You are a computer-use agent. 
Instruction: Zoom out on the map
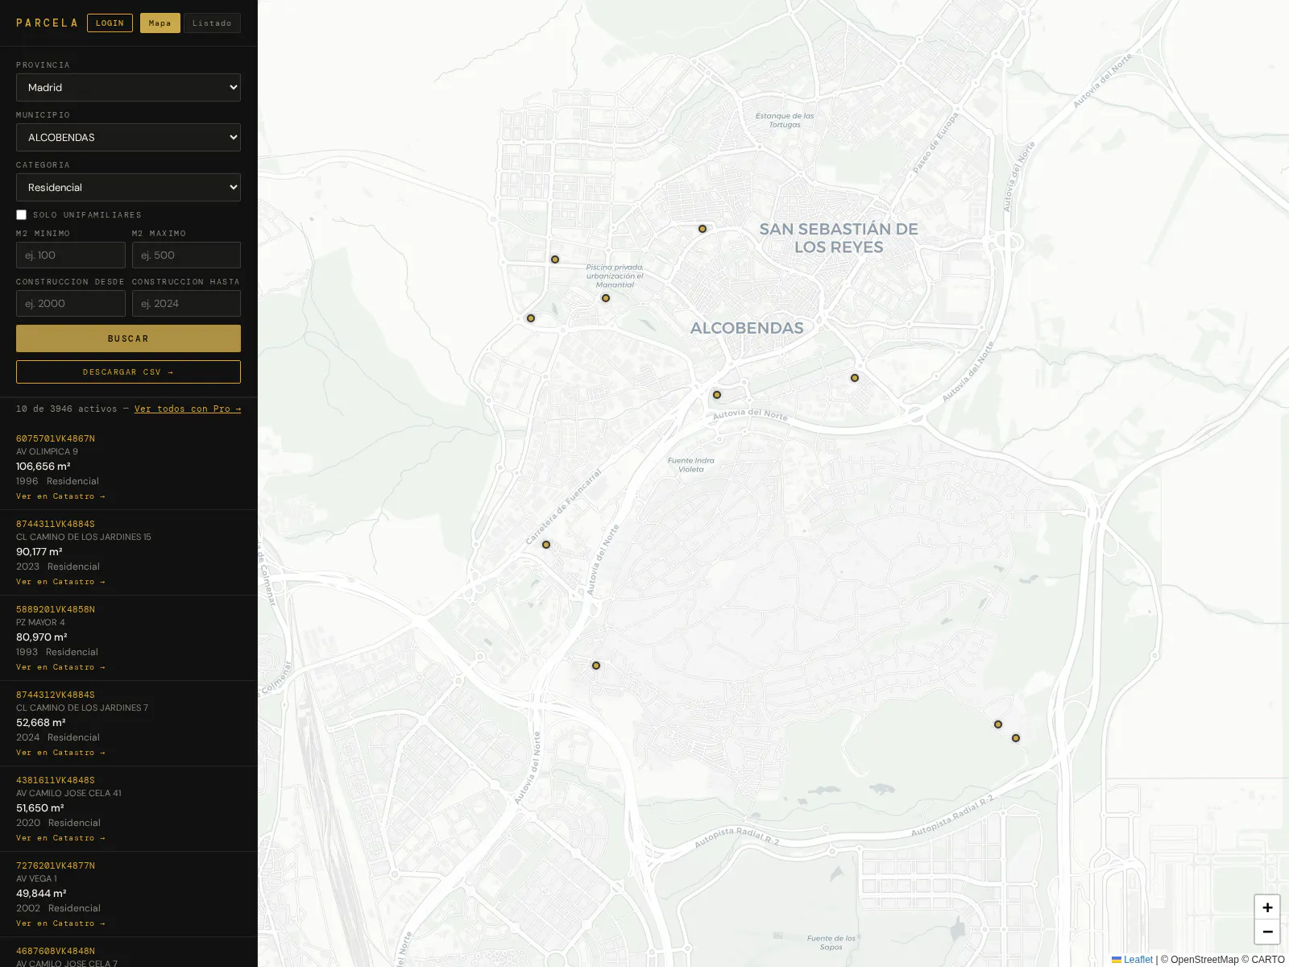(1267, 932)
